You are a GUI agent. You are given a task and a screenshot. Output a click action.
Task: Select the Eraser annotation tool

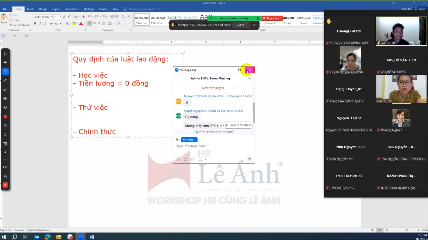5,108
